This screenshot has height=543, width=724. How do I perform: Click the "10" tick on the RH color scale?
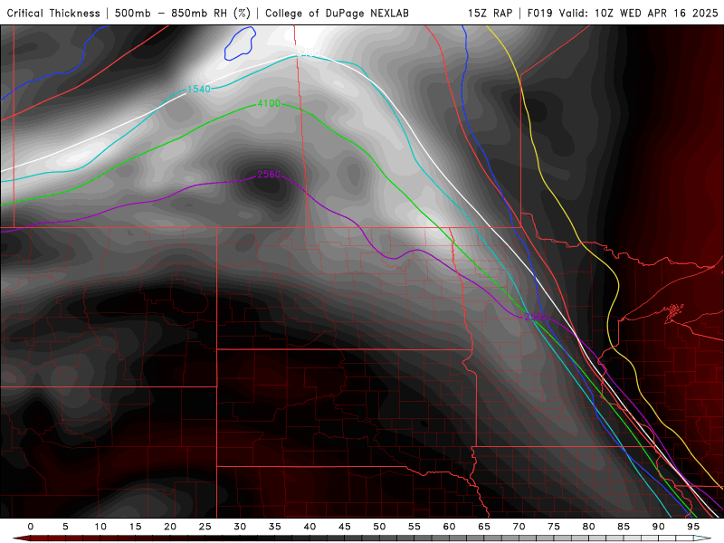pos(100,527)
